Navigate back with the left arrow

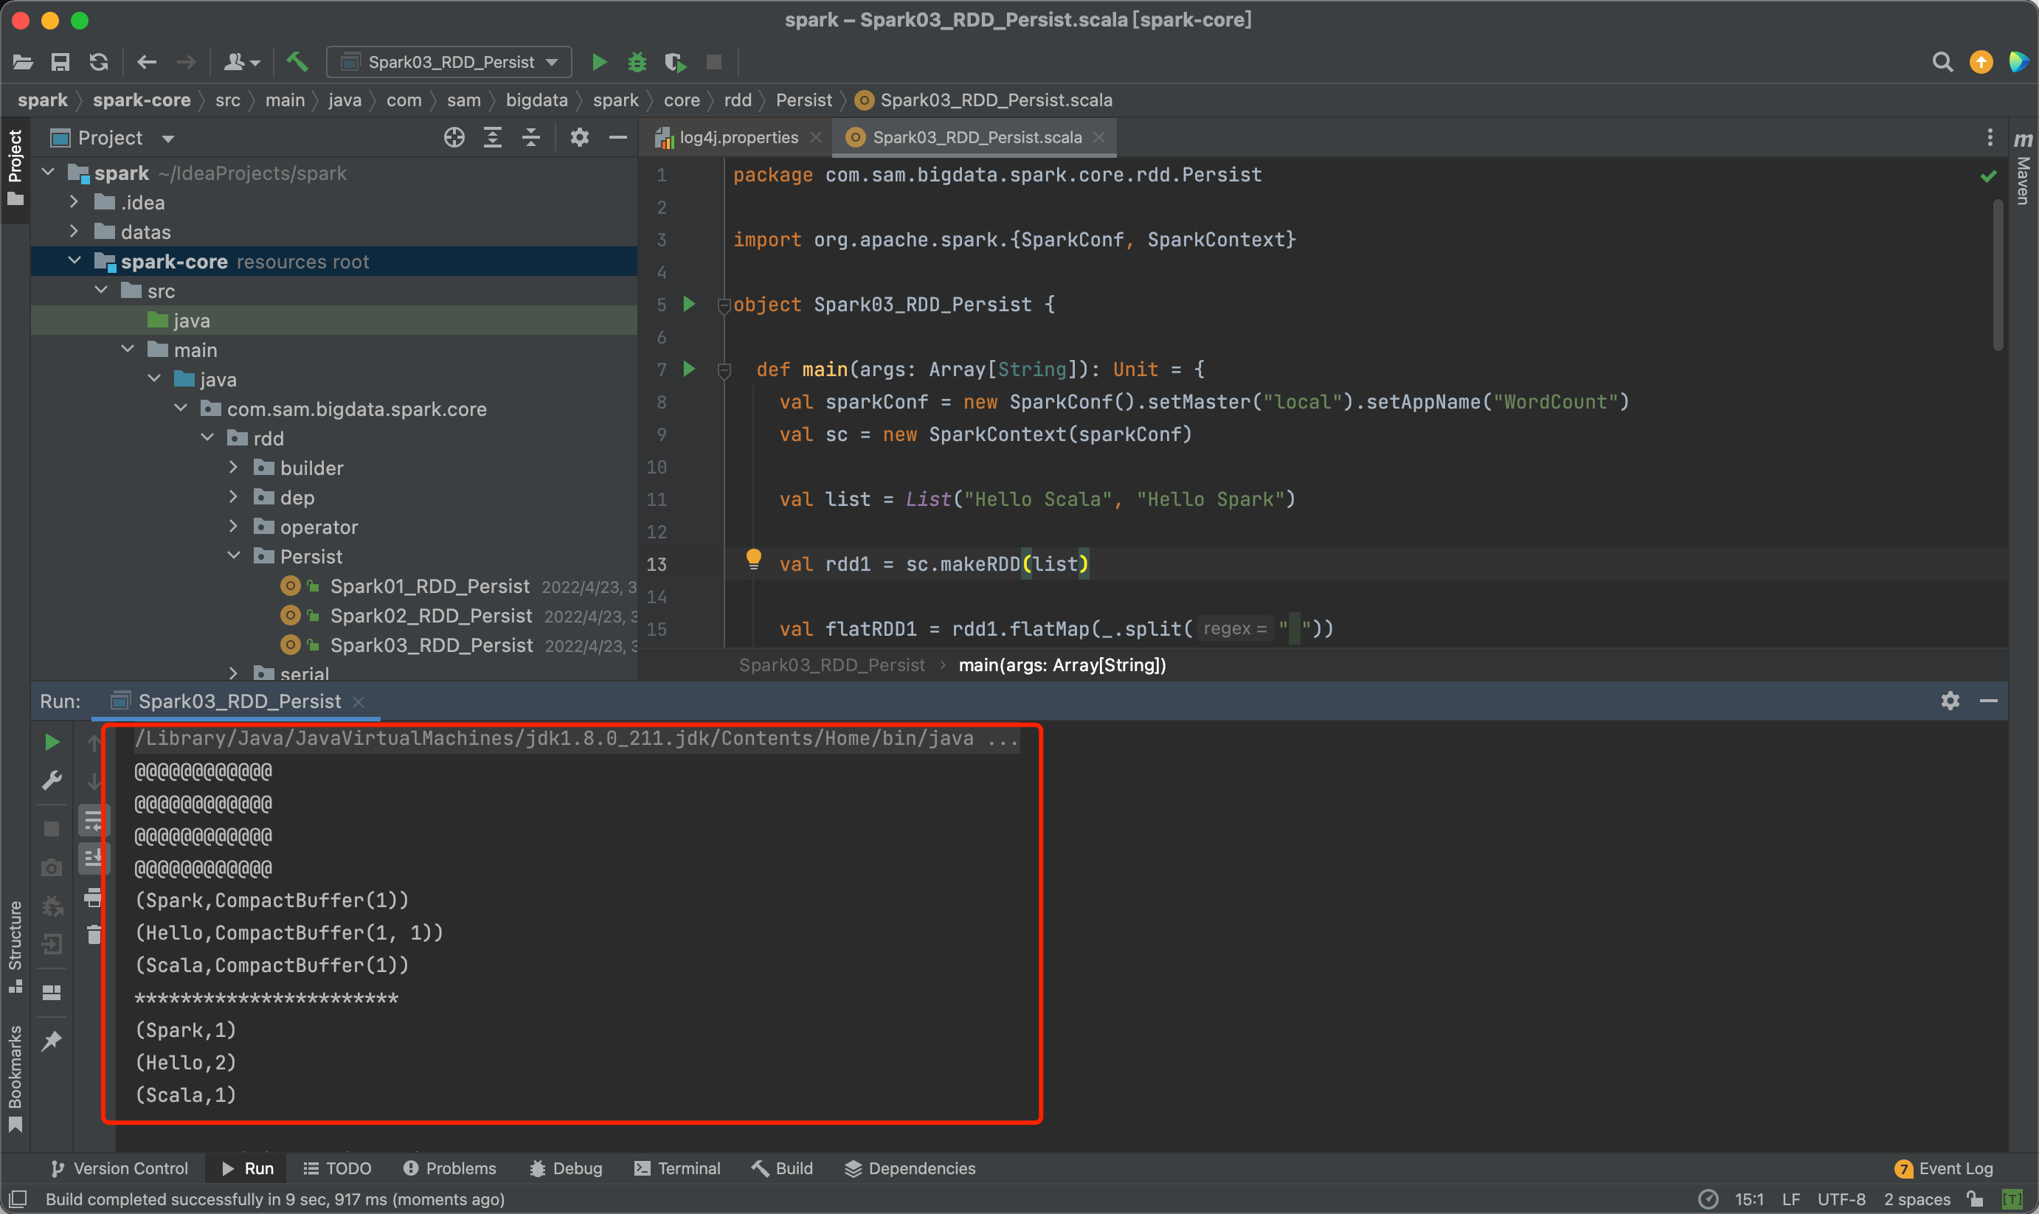click(x=148, y=62)
